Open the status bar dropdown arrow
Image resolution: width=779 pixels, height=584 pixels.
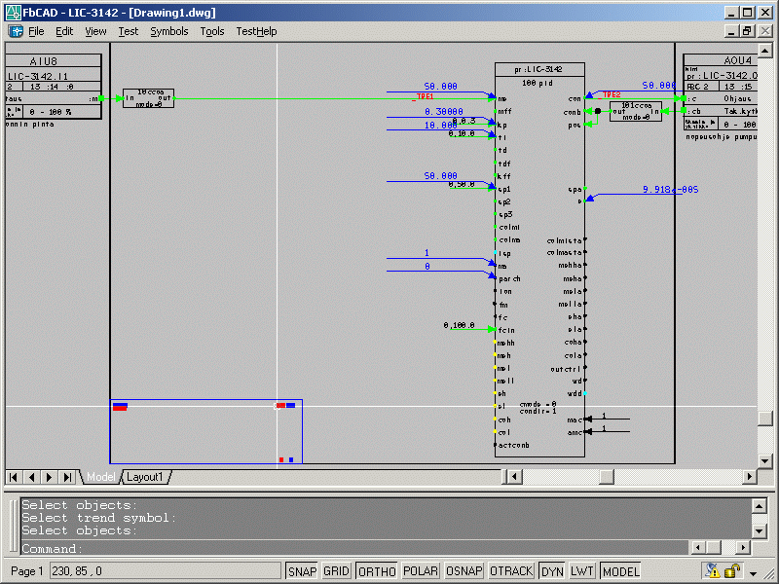point(753,573)
